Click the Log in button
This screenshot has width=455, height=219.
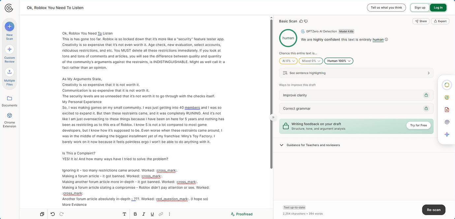point(438,8)
